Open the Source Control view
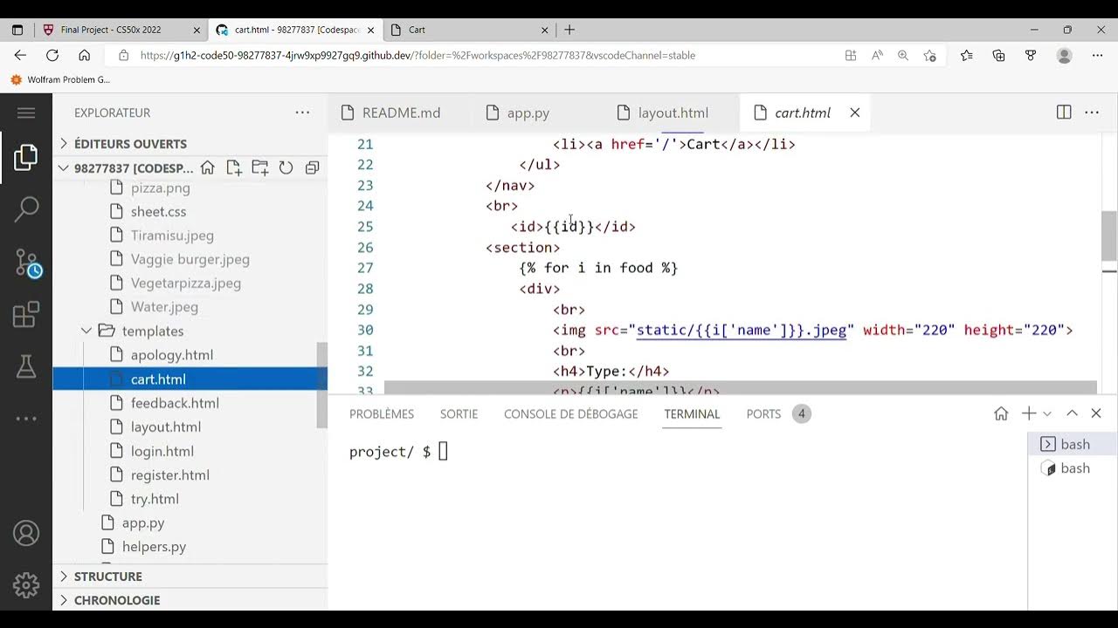Viewport: 1118px width, 628px height. [x=27, y=263]
